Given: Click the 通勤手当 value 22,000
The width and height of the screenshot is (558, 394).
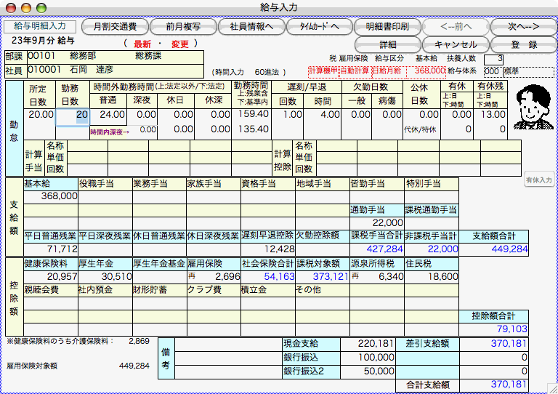Looking at the screenshot, I should pos(376,222).
